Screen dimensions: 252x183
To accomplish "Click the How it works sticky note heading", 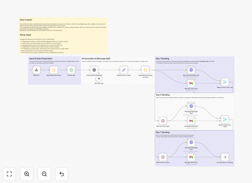I will [x=26, y=20].
